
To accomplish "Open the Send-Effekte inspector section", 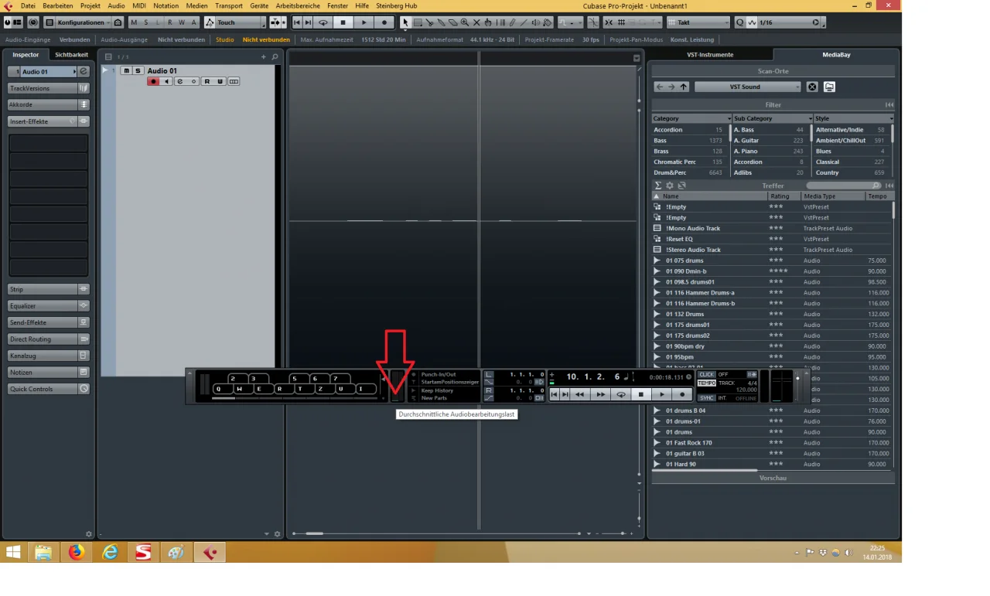I will [x=48, y=322].
